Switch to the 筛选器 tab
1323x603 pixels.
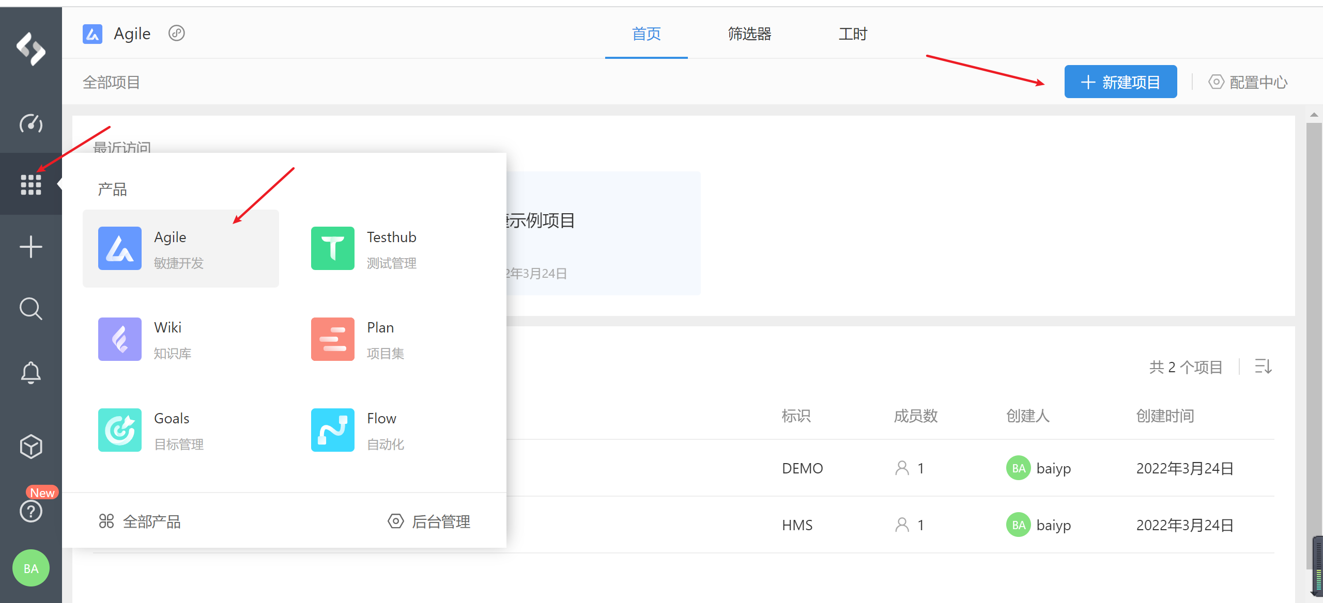point(749,34)
